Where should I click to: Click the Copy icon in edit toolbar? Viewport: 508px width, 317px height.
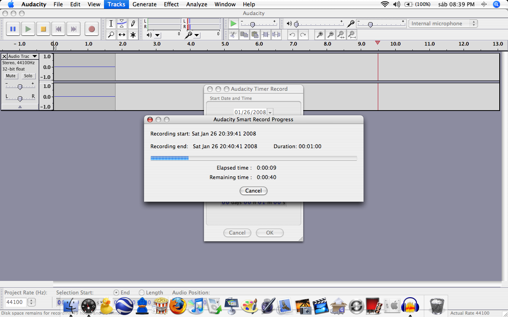coord(244,35)
